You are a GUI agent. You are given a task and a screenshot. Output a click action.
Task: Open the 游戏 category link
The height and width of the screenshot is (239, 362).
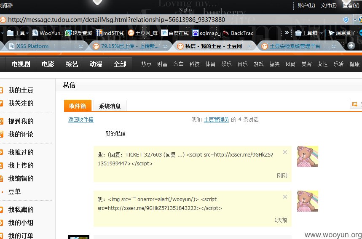click(x=258, y=64)
